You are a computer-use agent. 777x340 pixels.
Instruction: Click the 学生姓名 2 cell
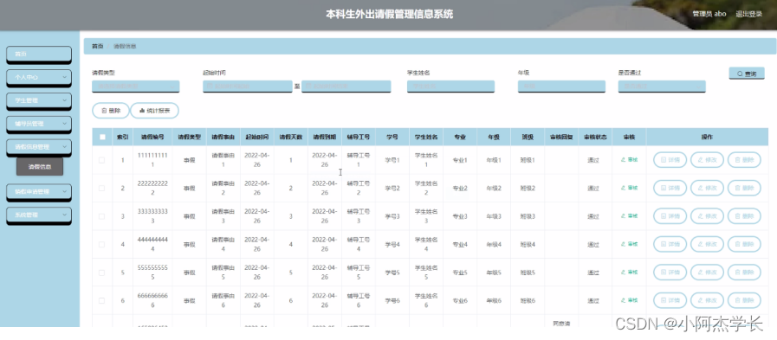coord(426,188)
